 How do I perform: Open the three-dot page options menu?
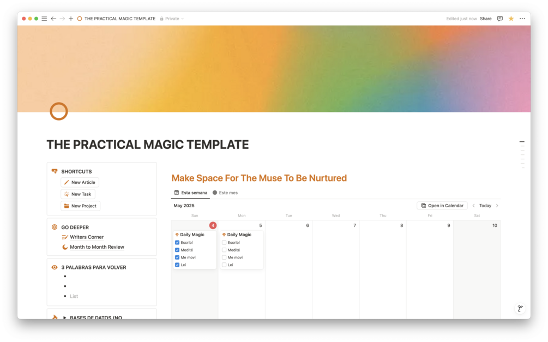(522, 19)
